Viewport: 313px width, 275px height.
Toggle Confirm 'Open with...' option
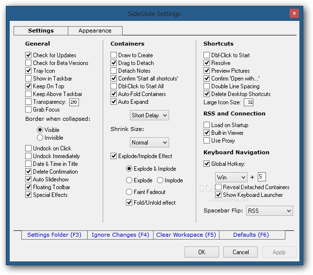[x=206, y=79]
